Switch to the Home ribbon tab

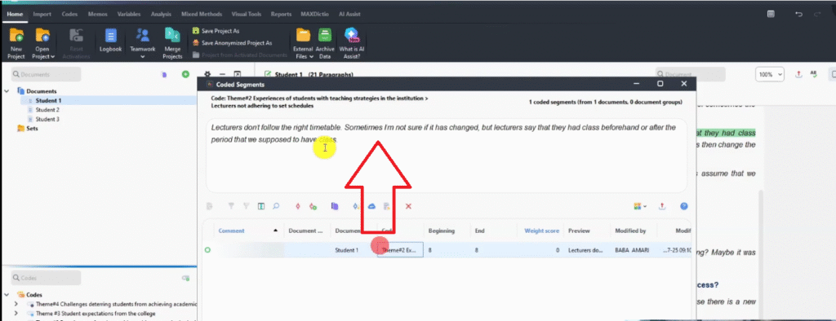click(15, 15)
